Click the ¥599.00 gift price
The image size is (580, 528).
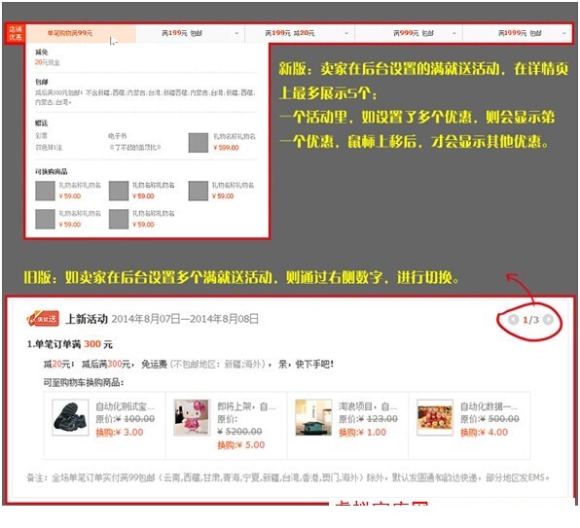click(x=226, y=148)
